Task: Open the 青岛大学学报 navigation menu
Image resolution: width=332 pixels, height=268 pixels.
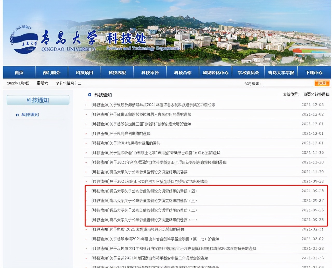Action: (281, 72)
